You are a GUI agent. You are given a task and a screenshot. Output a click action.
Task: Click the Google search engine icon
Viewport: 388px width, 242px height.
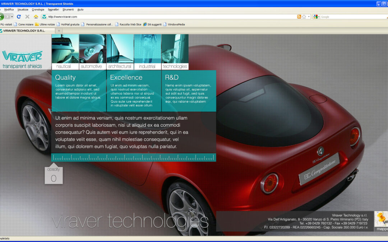pyautogui.click(x=315, y=17)
